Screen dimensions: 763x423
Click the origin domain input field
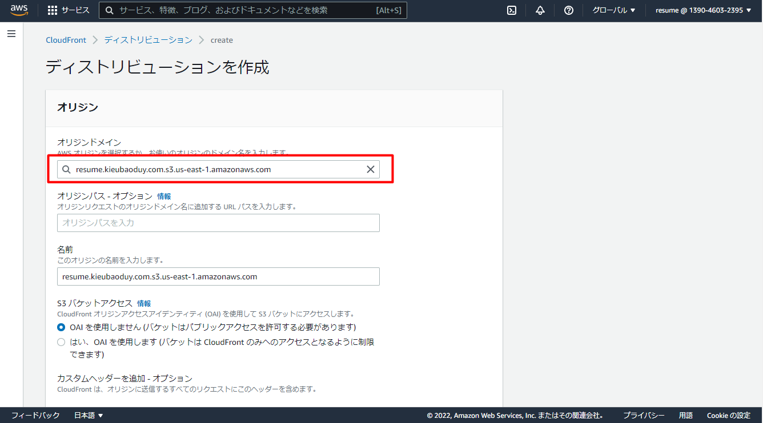click(x=218, y=169)
